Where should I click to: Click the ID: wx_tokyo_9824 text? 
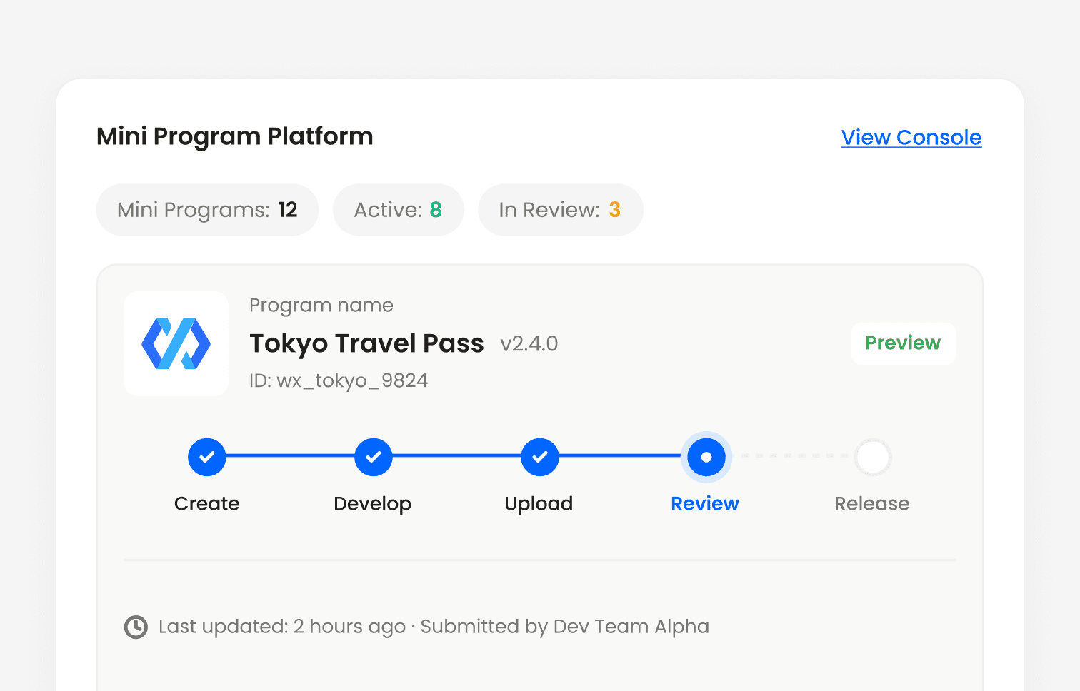tap(339, 380)
